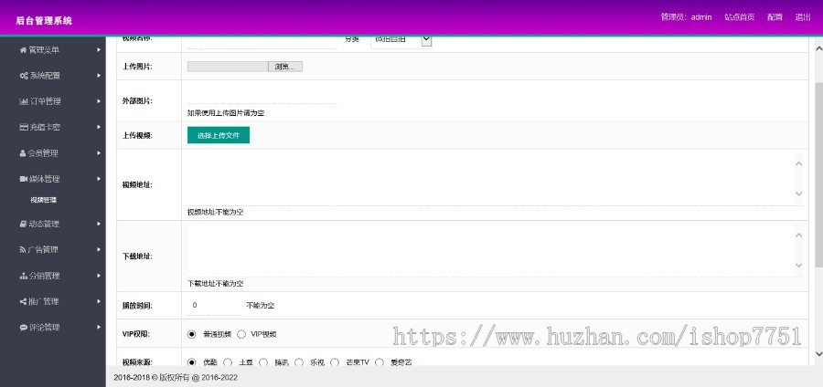
Task: Click the 后台管理系统 title
Action: coord(44,21)
